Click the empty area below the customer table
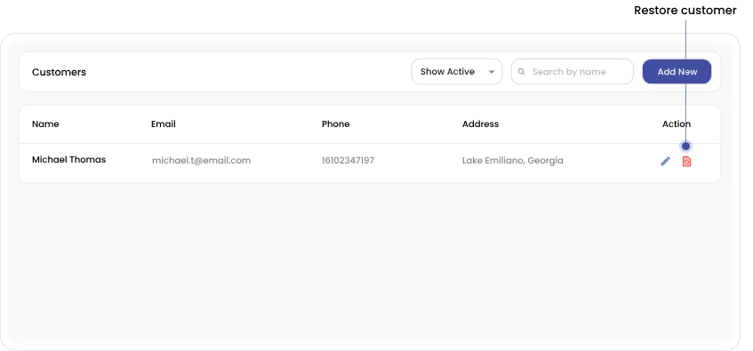753x351 pixels. pos(370,261)
